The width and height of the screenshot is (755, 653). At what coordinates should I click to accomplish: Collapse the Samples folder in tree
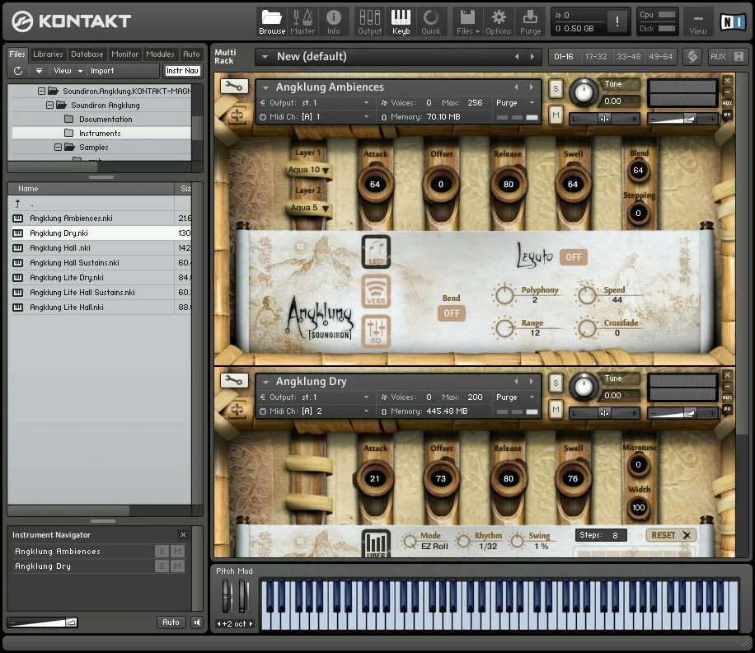[x=58, y=148]
